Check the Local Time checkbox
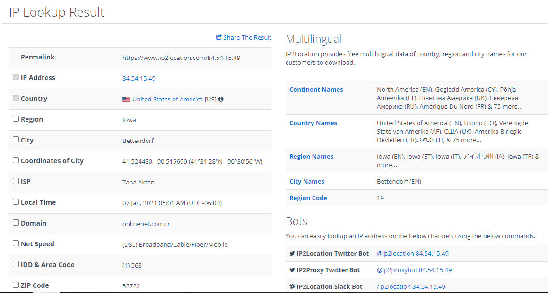 [16, 201]
